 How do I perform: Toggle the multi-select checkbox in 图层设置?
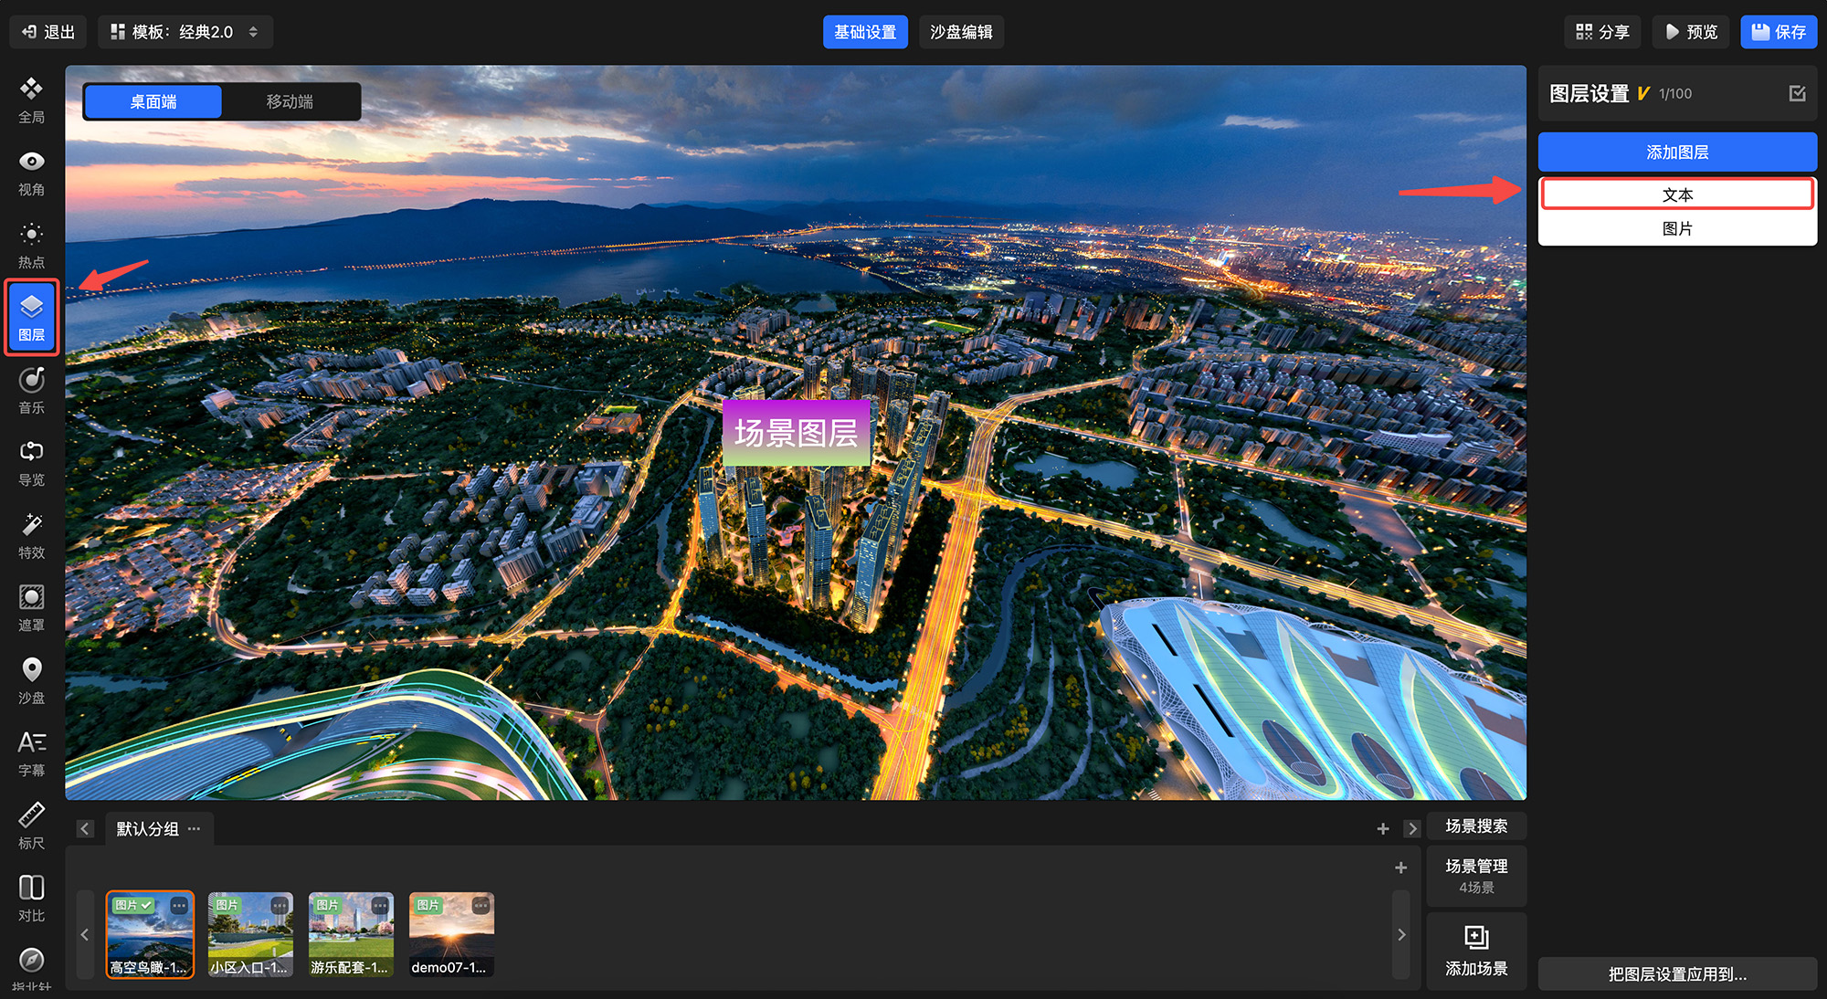tap(1797, 93)
